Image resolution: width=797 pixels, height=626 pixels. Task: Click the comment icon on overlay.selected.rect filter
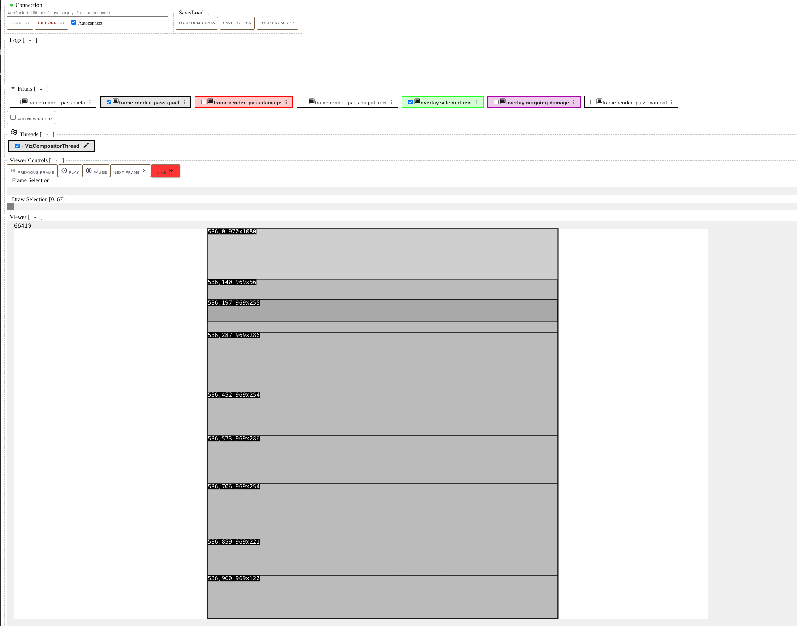point(417,101)
